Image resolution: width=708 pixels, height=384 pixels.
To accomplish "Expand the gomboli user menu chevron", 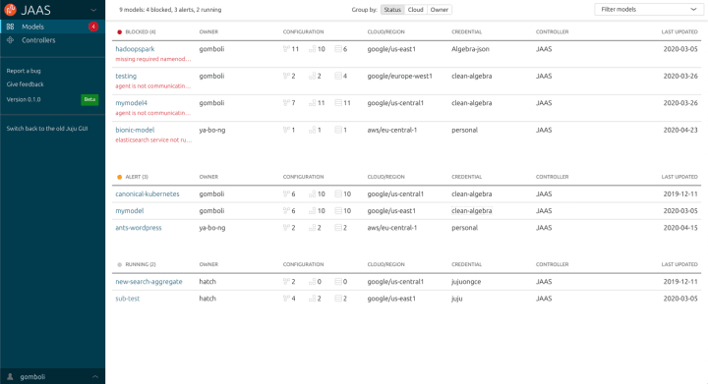I will (94, 376).
